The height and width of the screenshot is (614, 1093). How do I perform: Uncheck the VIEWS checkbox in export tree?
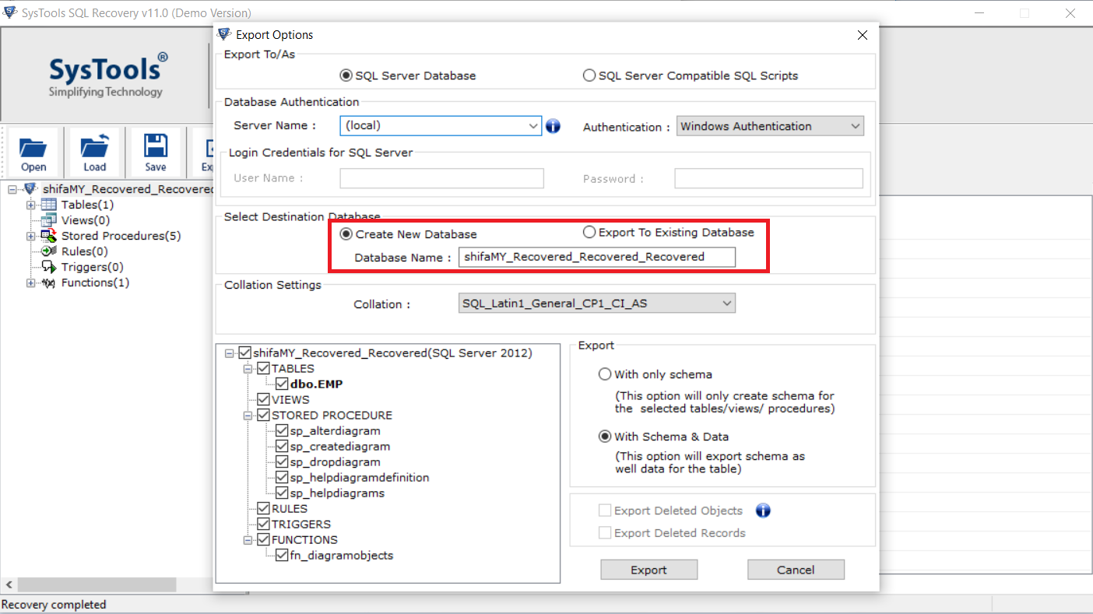point(264,399)
